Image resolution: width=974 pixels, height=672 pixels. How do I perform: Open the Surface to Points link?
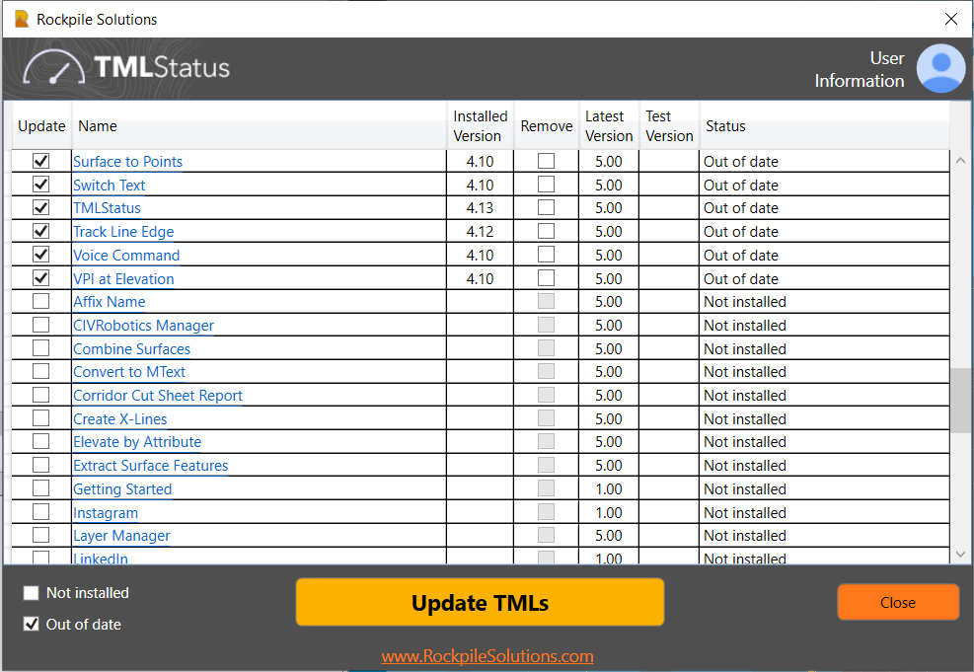127,161
